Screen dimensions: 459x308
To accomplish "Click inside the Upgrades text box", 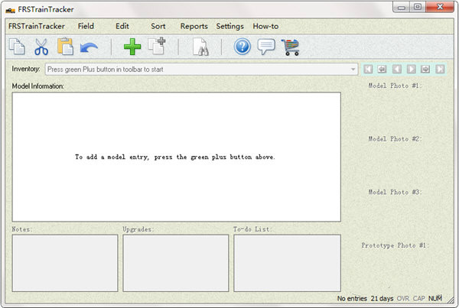I will coord(176,263).
